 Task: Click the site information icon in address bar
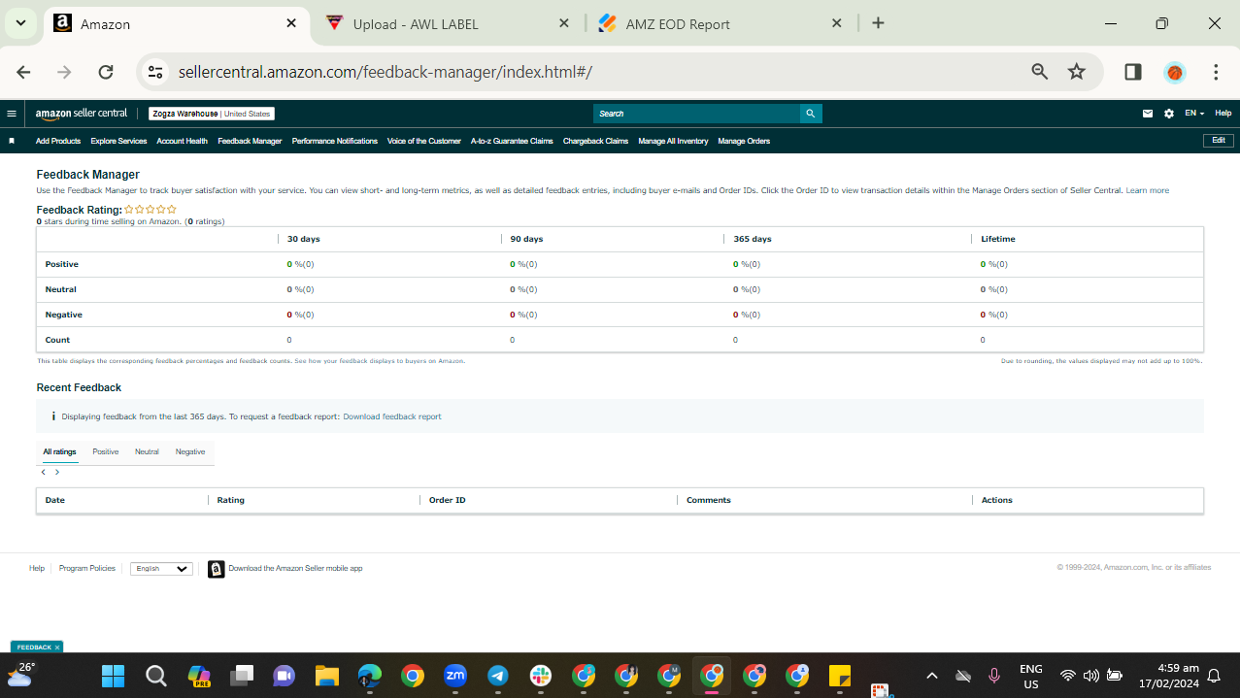tap(155, 72)
